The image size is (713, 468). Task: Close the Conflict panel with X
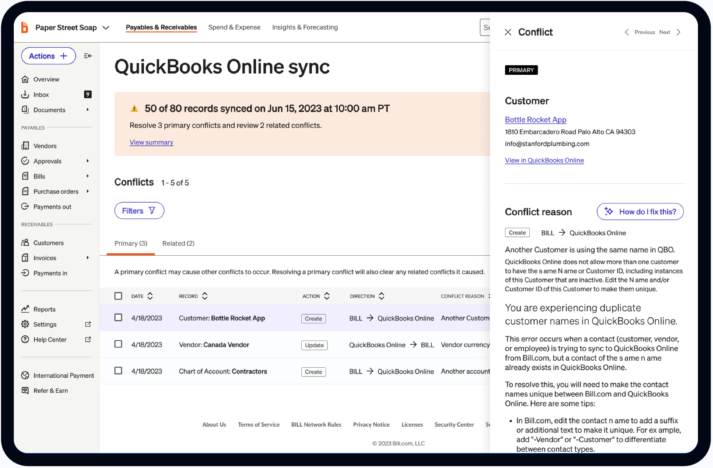508,32
